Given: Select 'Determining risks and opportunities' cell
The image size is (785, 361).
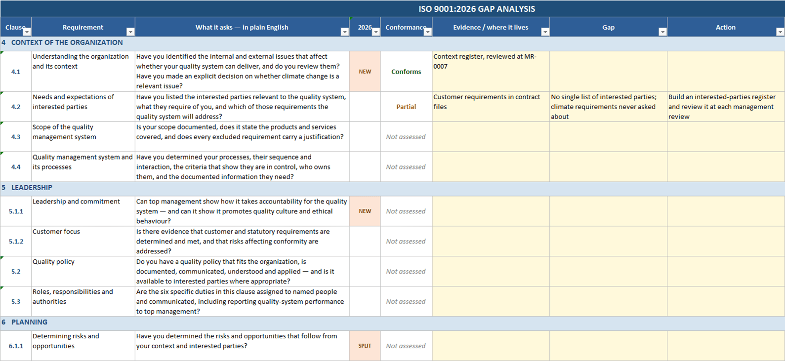Looking at the screenshot, I should (x=83, y=346).
